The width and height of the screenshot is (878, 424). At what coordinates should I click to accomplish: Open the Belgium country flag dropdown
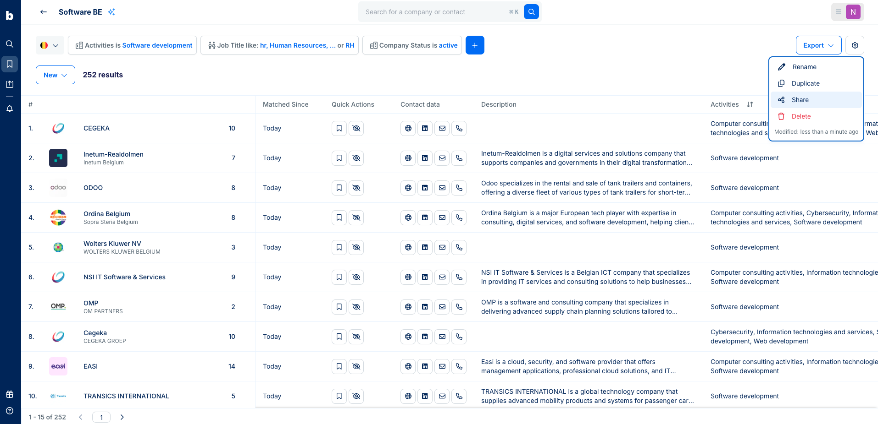coord(50,45)
